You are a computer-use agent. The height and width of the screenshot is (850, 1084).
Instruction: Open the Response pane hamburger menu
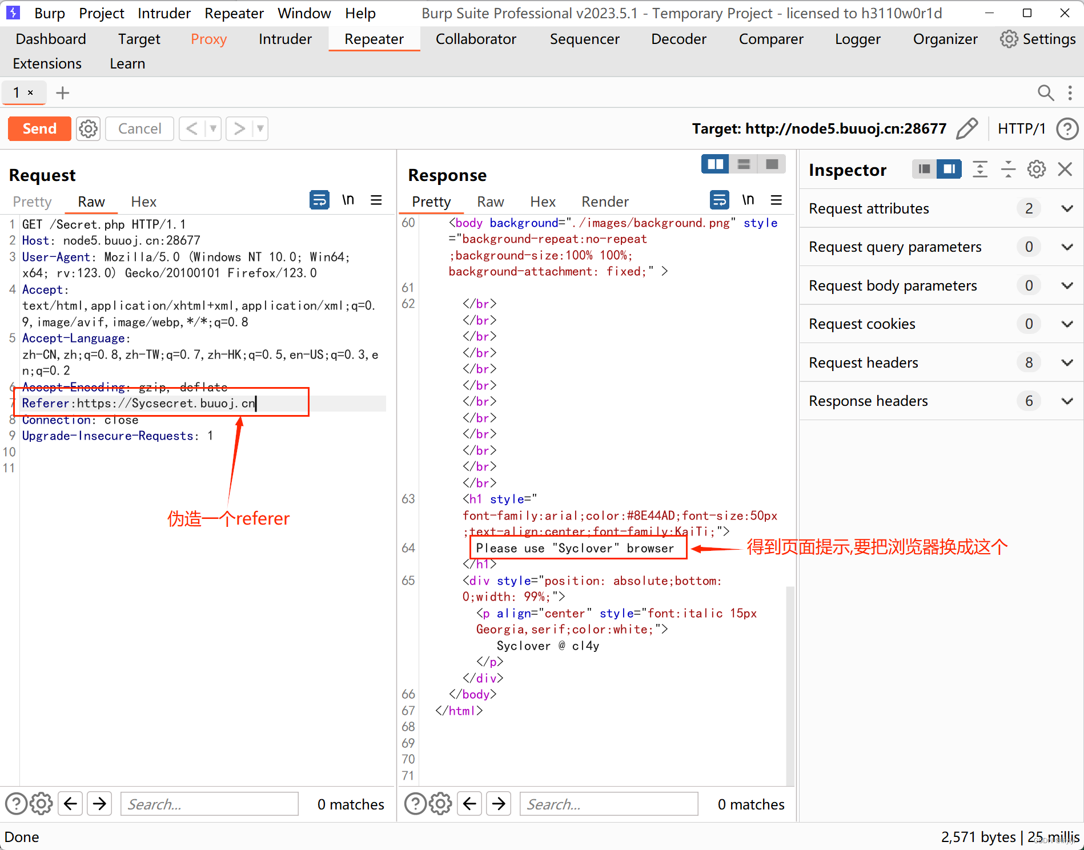[x=776, y=200]
